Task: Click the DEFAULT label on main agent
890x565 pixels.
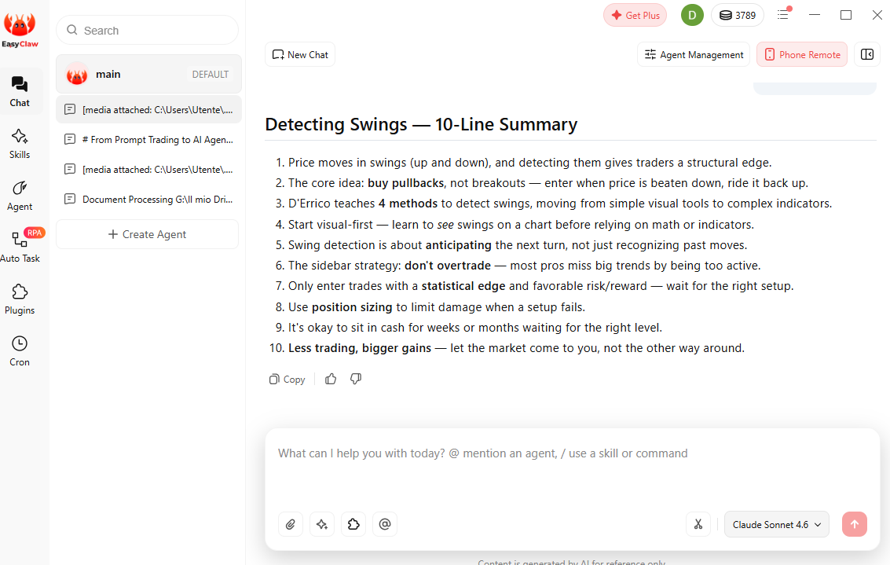Action: 211,75
